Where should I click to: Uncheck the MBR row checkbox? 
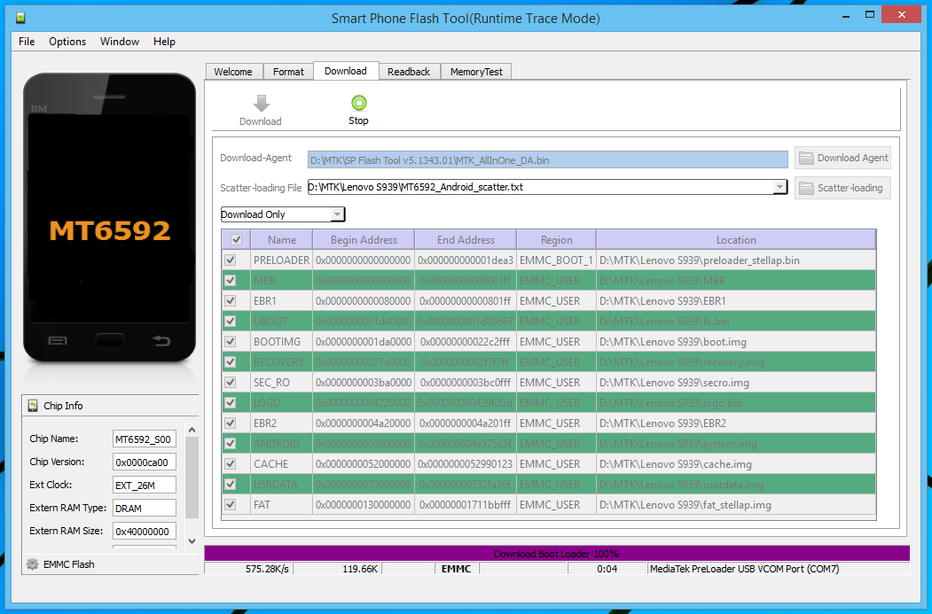coord(231,280)
